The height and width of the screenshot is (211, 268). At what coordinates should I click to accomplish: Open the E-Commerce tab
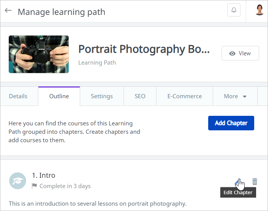pyautogui.click(x=184, y=96)
